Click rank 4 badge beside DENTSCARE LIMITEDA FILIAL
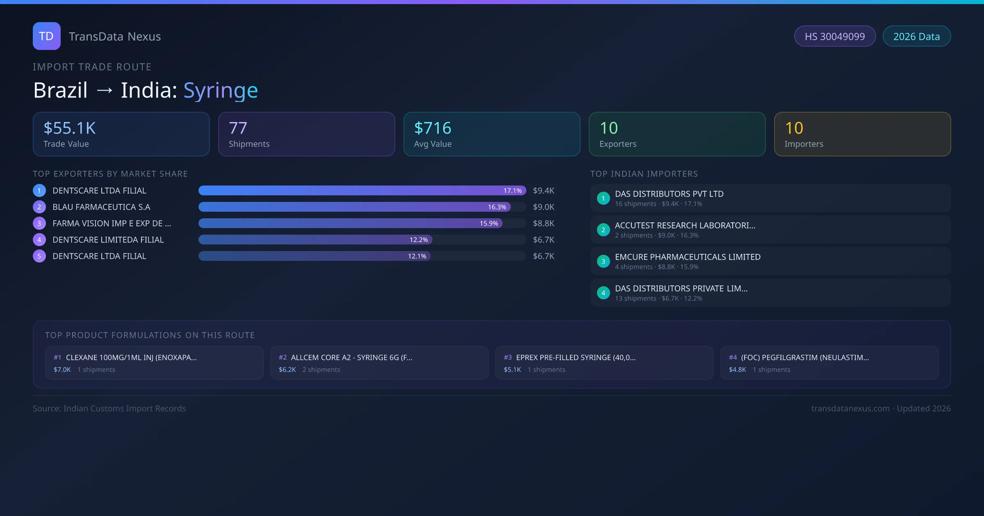The width and height of the screenshot is (984, 516). coord(39,240)
